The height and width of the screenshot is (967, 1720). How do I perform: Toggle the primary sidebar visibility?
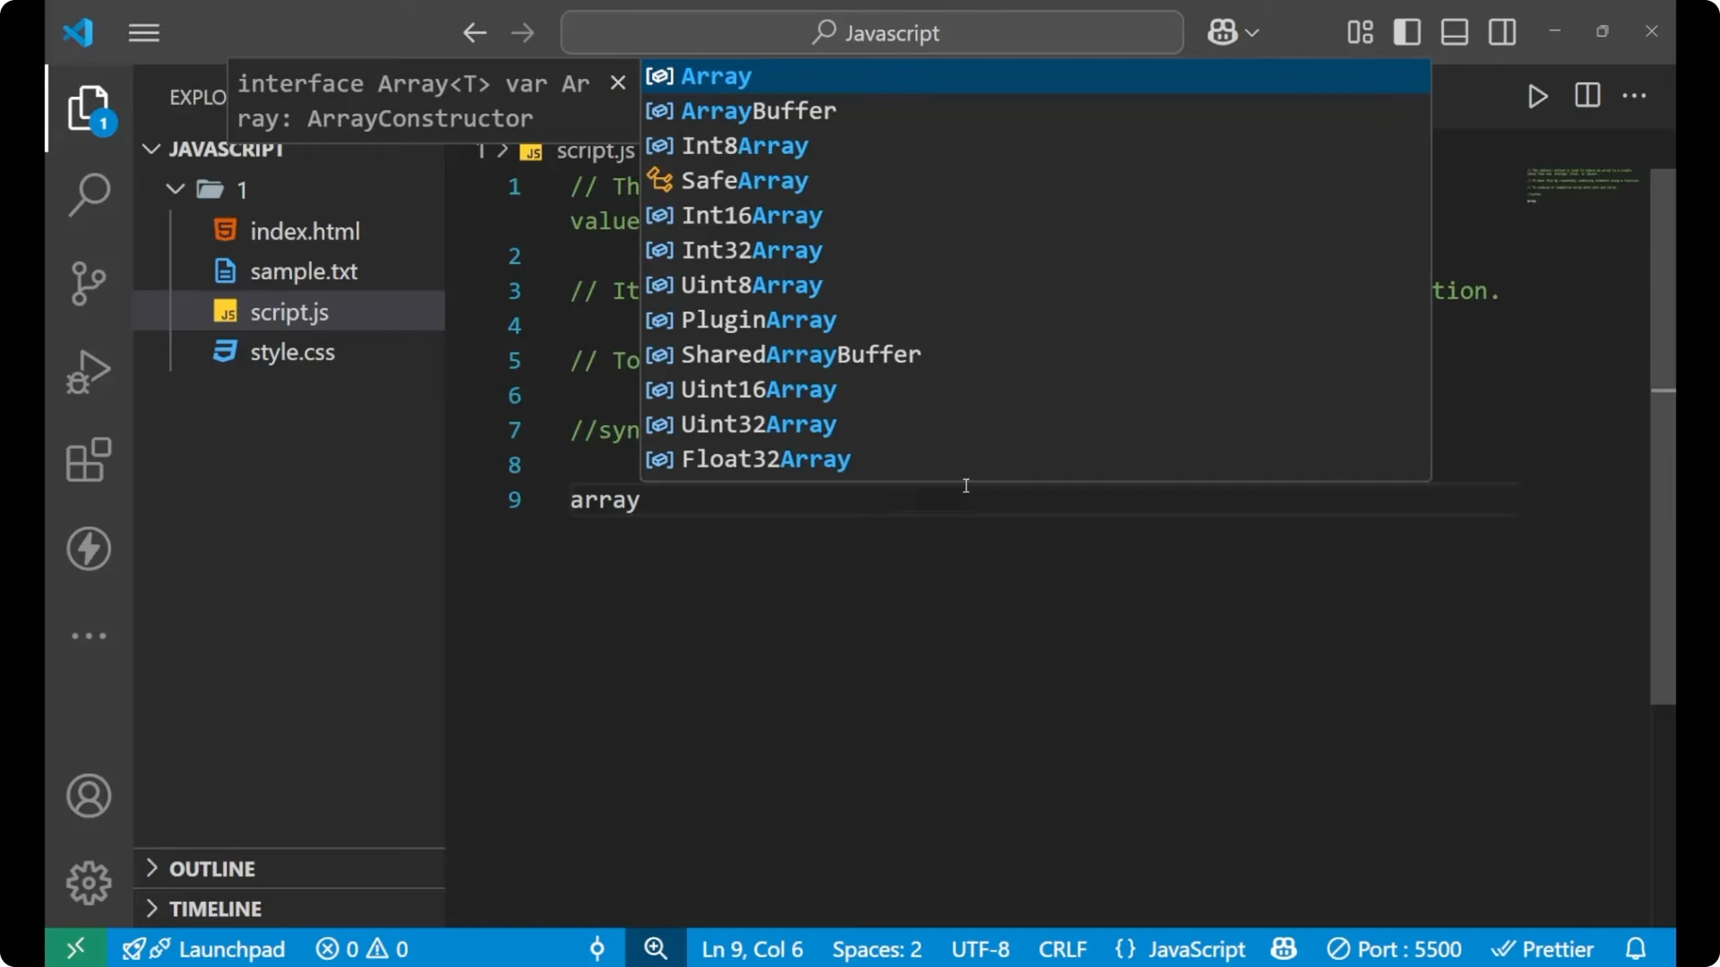[x=1406, y=32]
